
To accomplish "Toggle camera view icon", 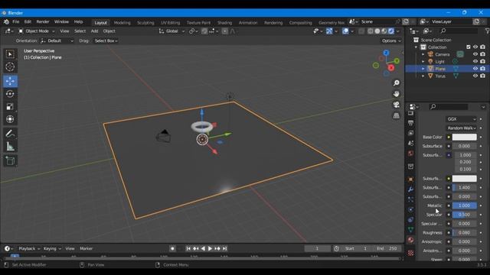I will [x=397, y=105].
